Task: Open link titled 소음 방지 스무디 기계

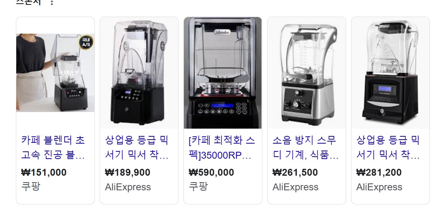Action: click(305, 148)
